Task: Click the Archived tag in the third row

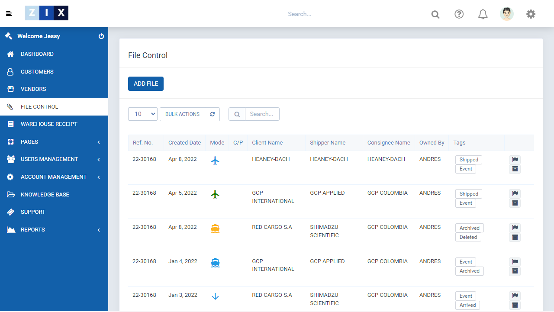Action: click(469, 228)
